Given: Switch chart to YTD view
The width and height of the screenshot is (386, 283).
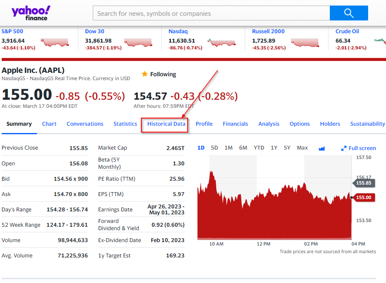Looking at the screenshot, I should coord(259,147).
